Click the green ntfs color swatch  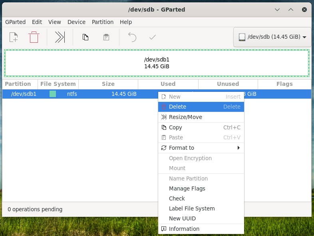[53, 94]
